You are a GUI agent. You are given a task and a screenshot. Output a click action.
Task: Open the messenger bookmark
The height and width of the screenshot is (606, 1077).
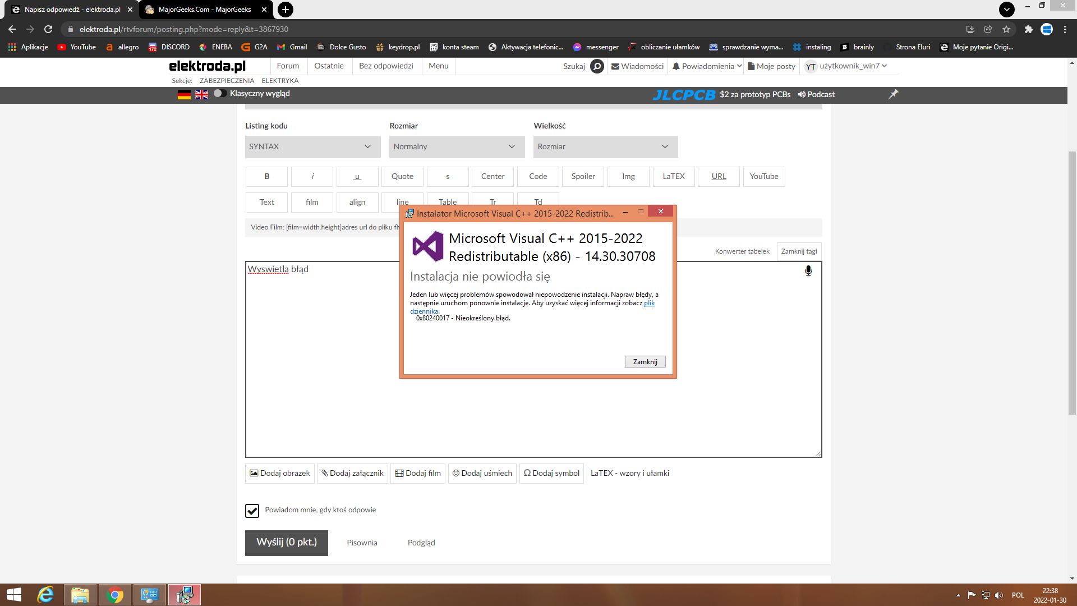tap(596, 47)
